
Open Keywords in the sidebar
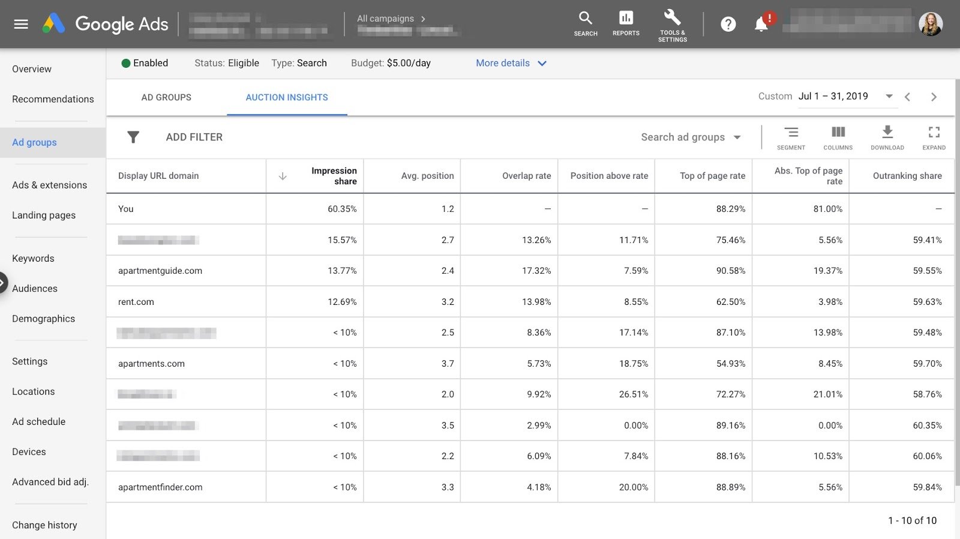tap(33, 258)
